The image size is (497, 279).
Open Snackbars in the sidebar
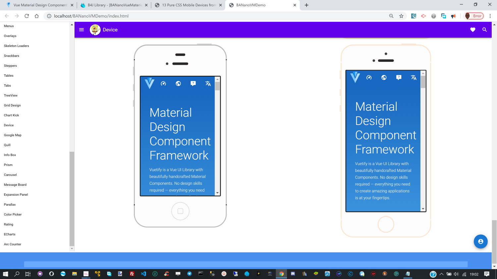[x=12, y=56]
